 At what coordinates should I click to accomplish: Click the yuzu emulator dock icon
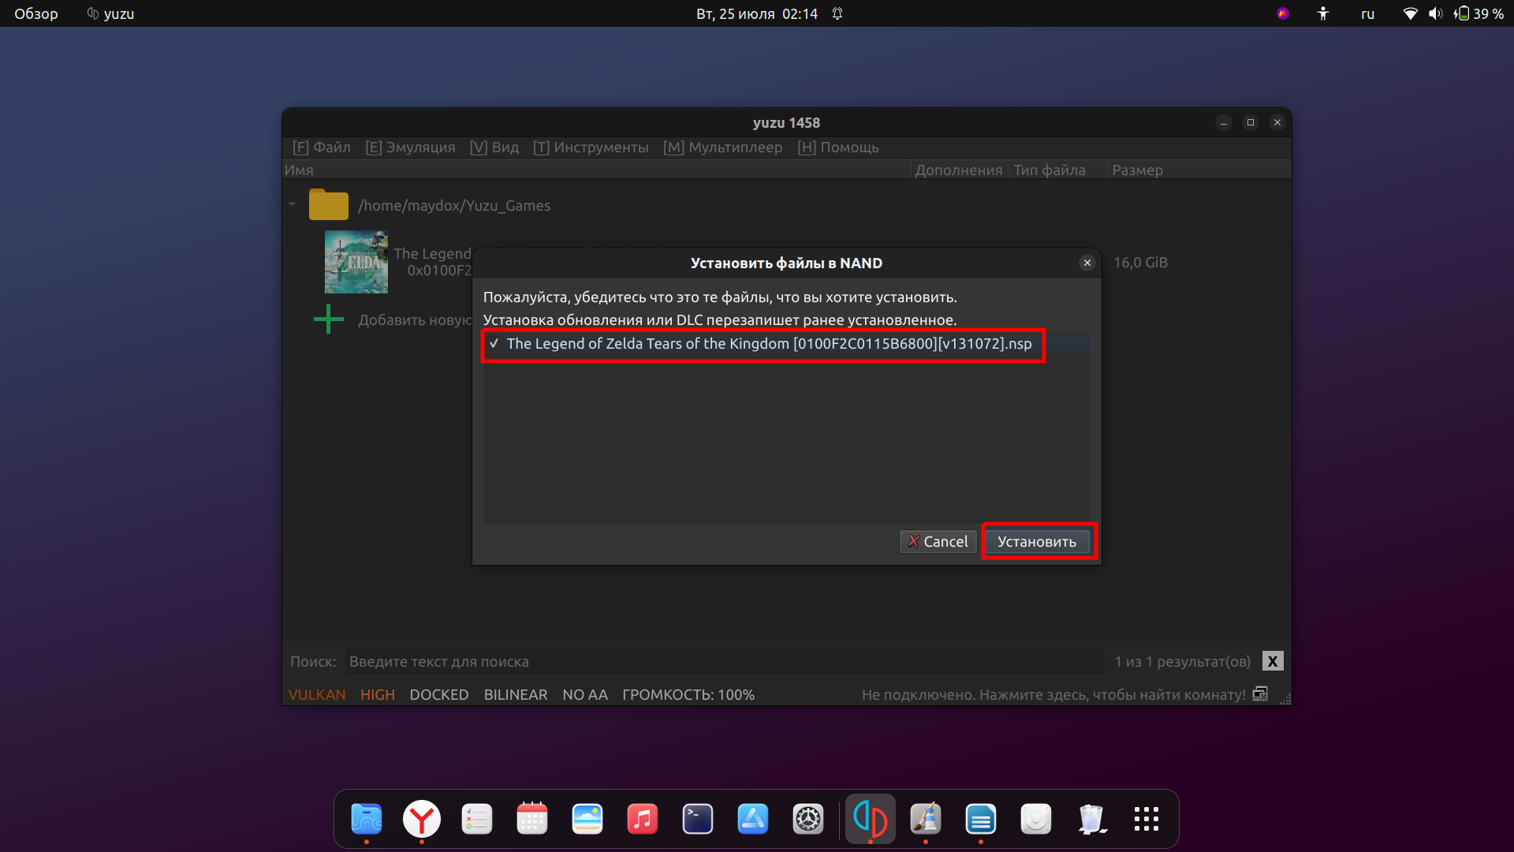click(x=871, y=819)
